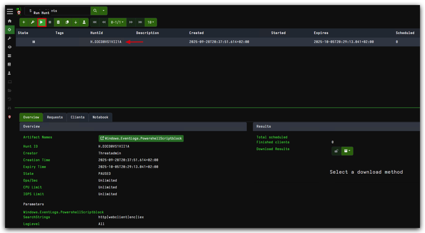Click into the client search field

58,11
